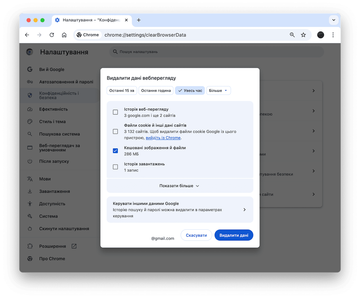Expand the Показати більше section
Viewport: 360px width, 298px height.
click(x=180, y=186)
